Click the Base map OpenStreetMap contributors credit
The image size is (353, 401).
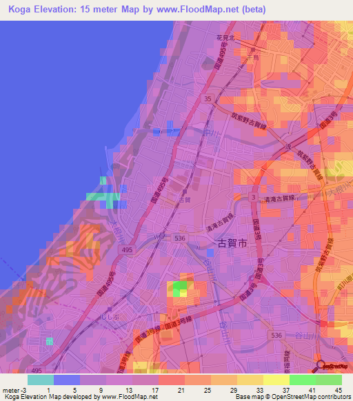click(293, 397)
